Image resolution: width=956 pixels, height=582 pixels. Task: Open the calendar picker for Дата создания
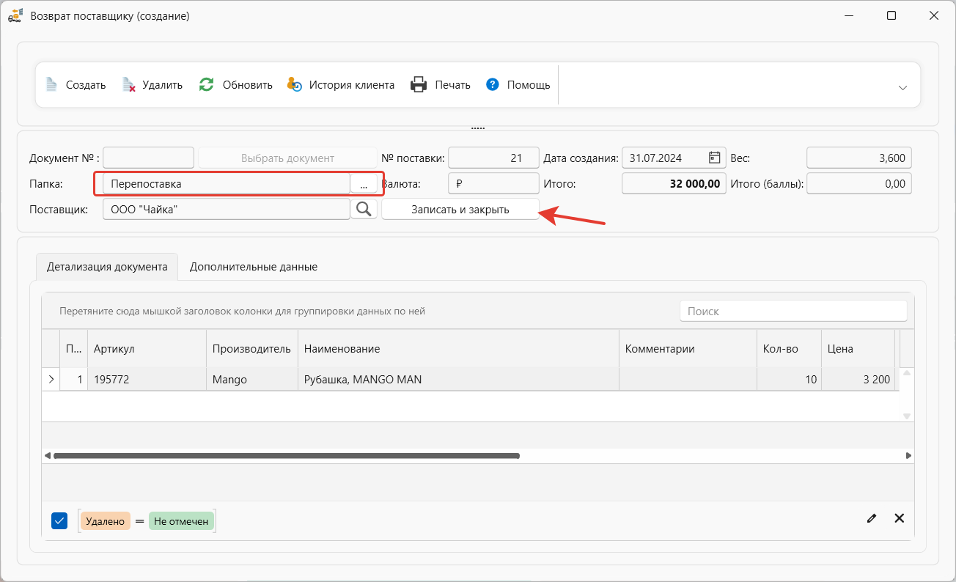coord(715,158)
